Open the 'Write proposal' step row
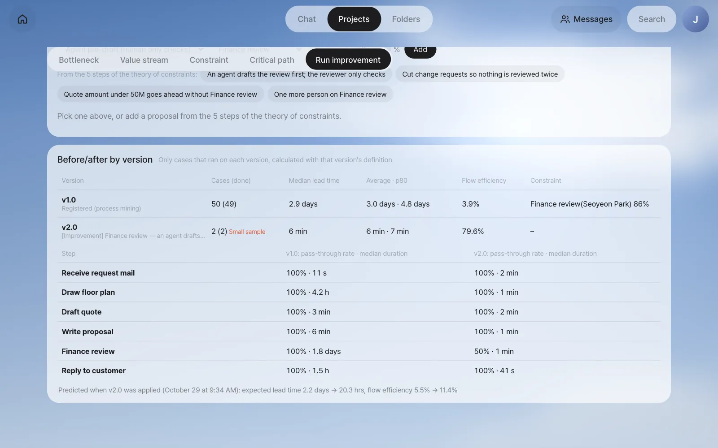Screen dimensions: 718x448 coord(359,332)
